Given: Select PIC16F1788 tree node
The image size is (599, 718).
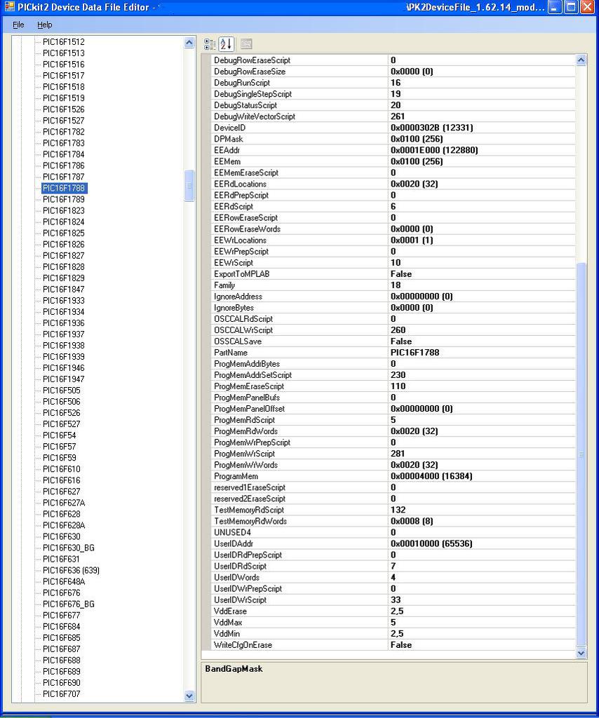Looking at the screenshot, I should 64,188.
